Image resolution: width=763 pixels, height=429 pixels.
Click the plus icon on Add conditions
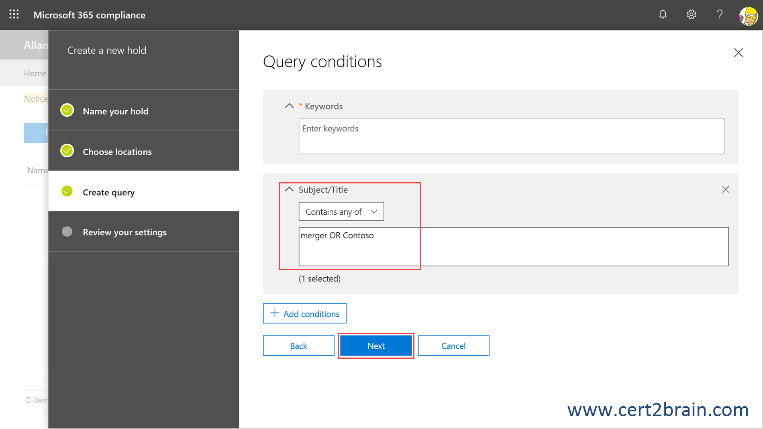coord(275,313)
